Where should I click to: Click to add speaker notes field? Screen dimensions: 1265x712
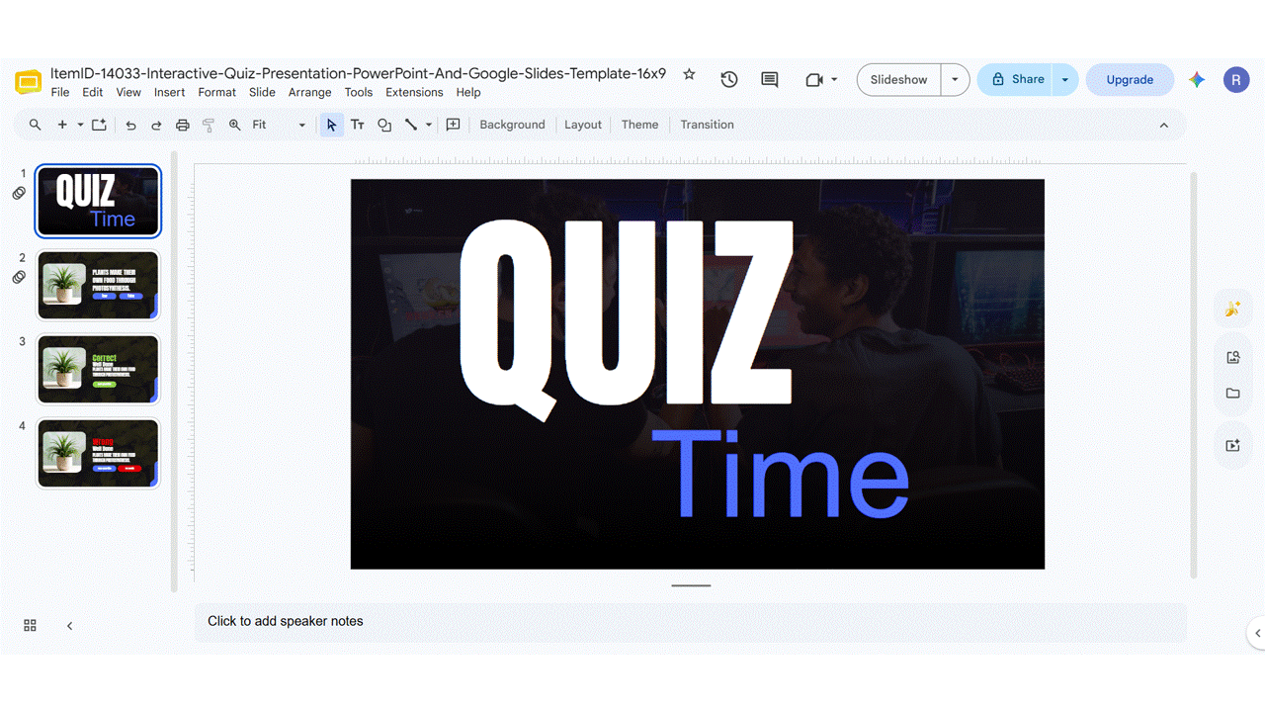[690, 622]
